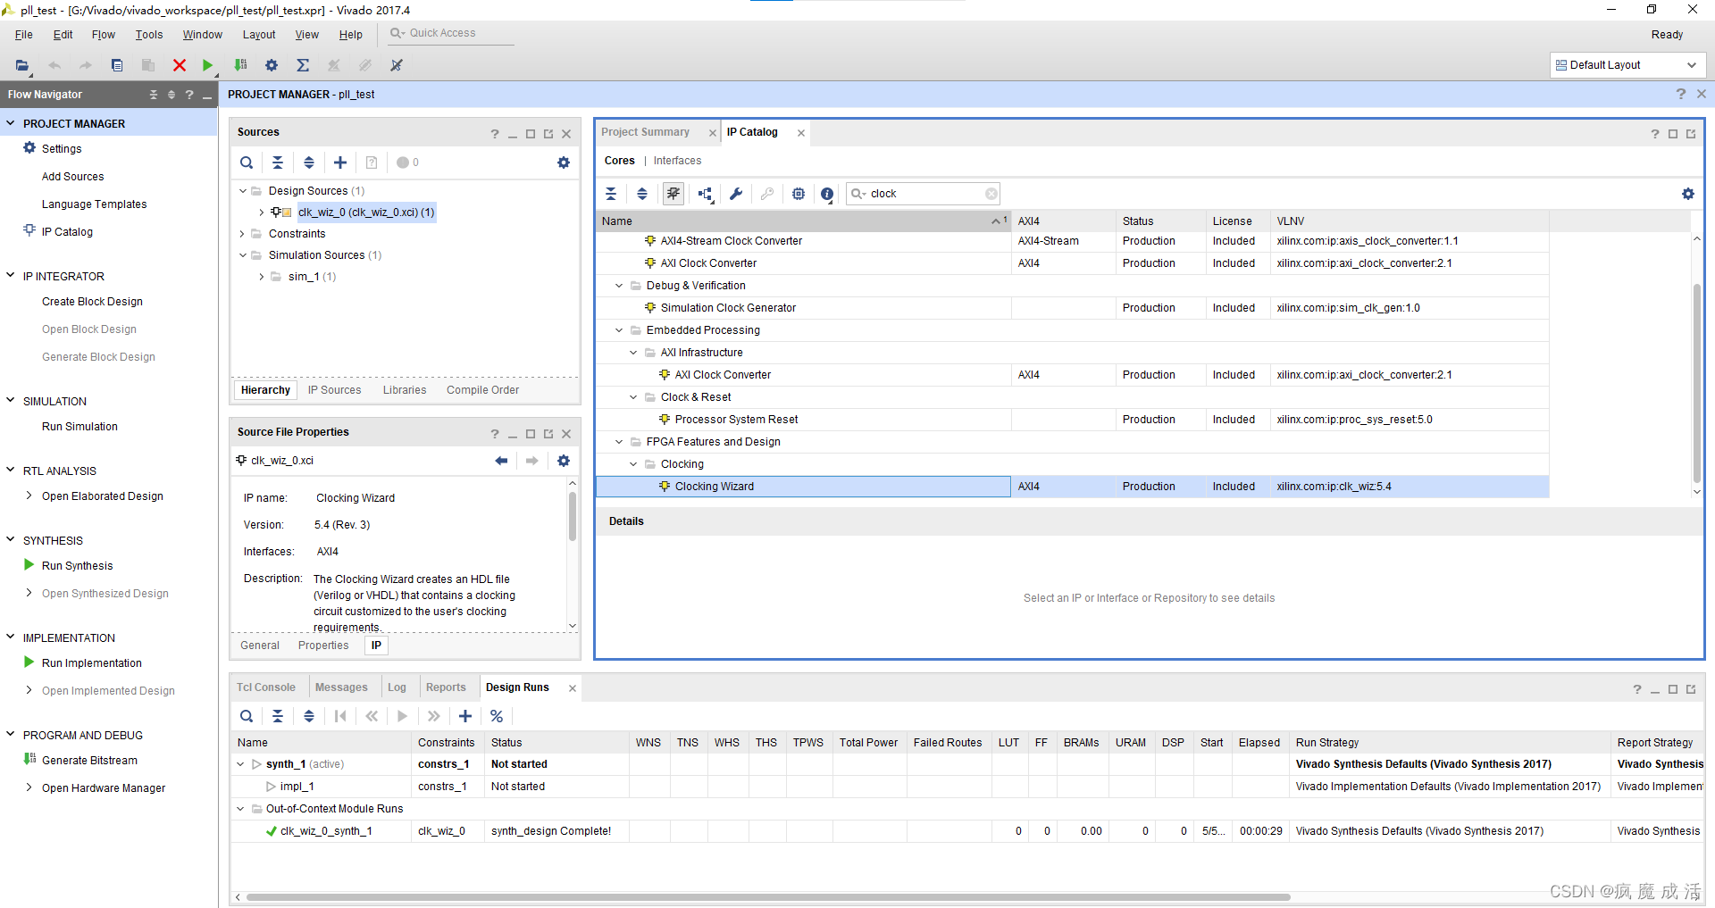Click the back arrow in Source File Properties
This screenshot has width=1715, height=908.
501,461
